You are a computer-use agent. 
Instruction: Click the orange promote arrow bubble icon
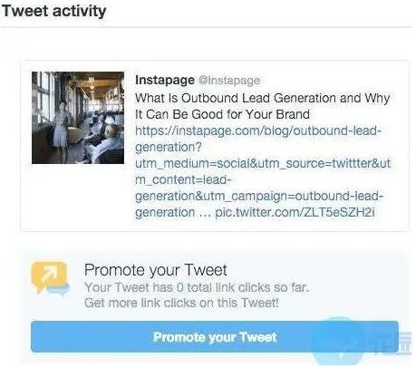click(49, 275)
